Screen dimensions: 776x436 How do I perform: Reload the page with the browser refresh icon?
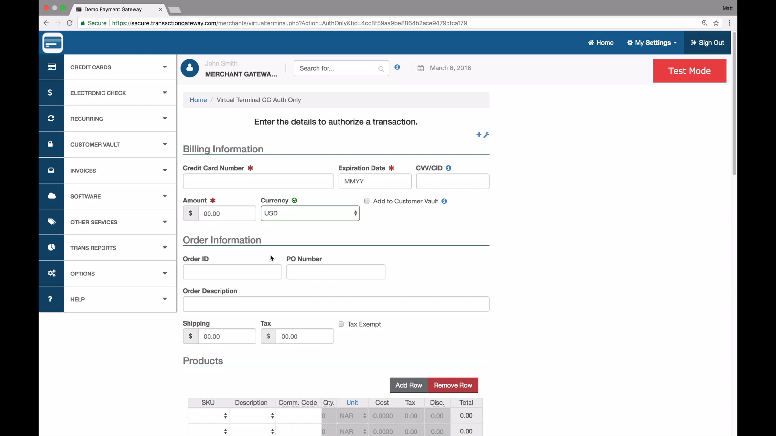point(70,23)
